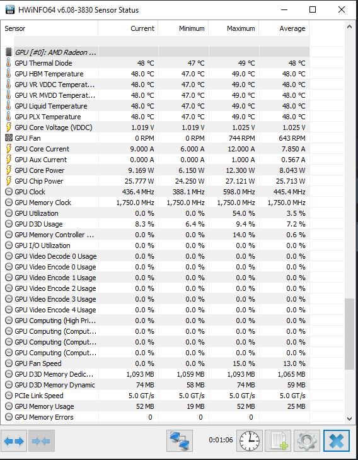Viewport: 358px width, 460px height.
Task: Click lightning icon beside GPU Aux Current
Action: (9, 160)
